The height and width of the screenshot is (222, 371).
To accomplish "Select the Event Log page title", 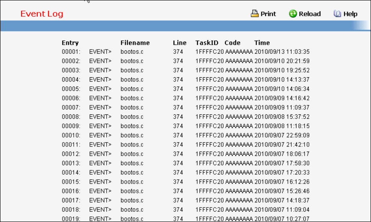I will [x=42, y=14].
